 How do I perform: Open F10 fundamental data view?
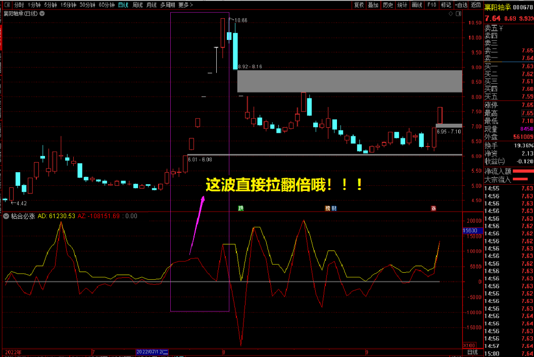pyautogui.click(x=431, y=5)
